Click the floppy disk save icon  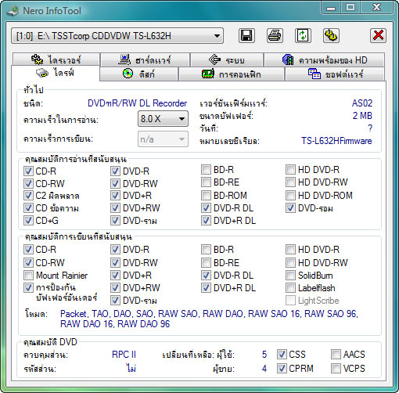pos(246,35)
